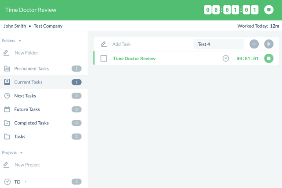Click the zero count badge on Completed Tasks
282x188 pixels.
click(77, 123)
